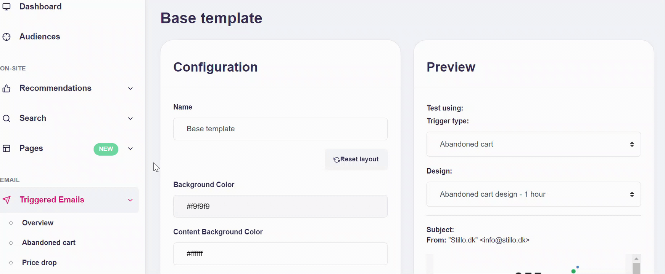This screenshot has width=665, height=274.
Task: Expand the Pages section chevron
Action: 130,148
